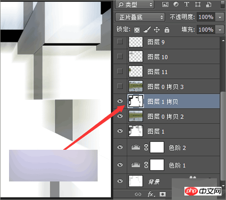Lock image pixels brush icon
226x200 pixels.
coord(147,29)
